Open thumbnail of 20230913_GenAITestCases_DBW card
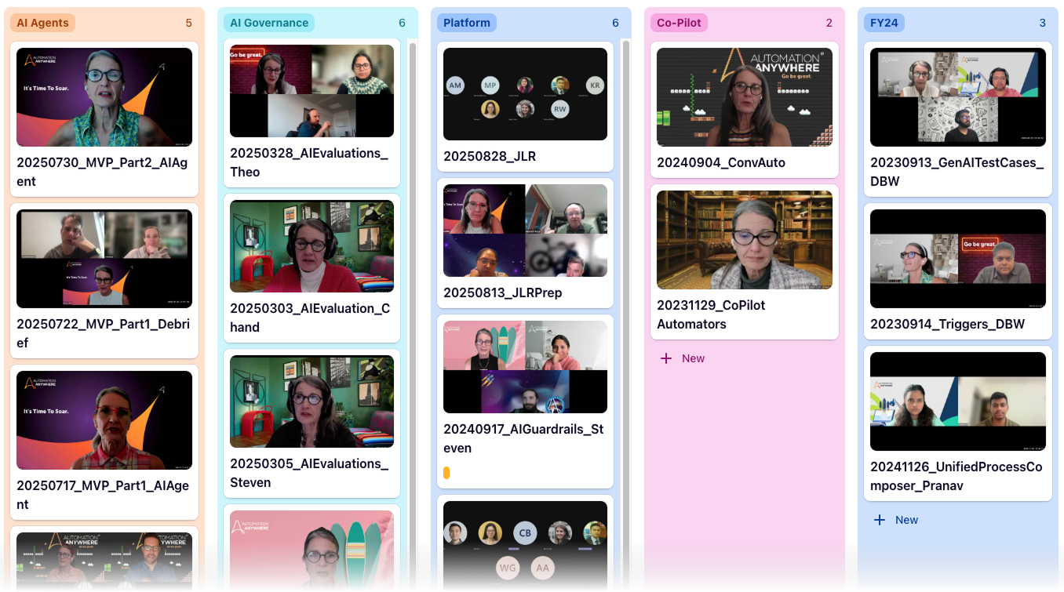 (x=958, y=97)
